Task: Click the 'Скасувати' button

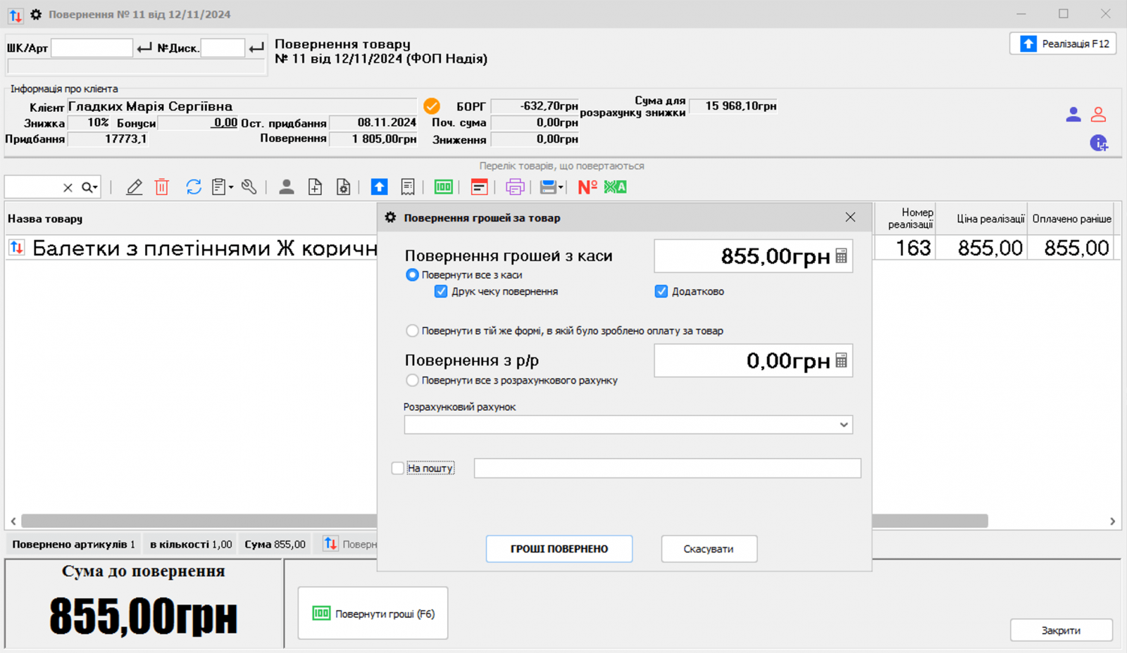Action: 709,549
